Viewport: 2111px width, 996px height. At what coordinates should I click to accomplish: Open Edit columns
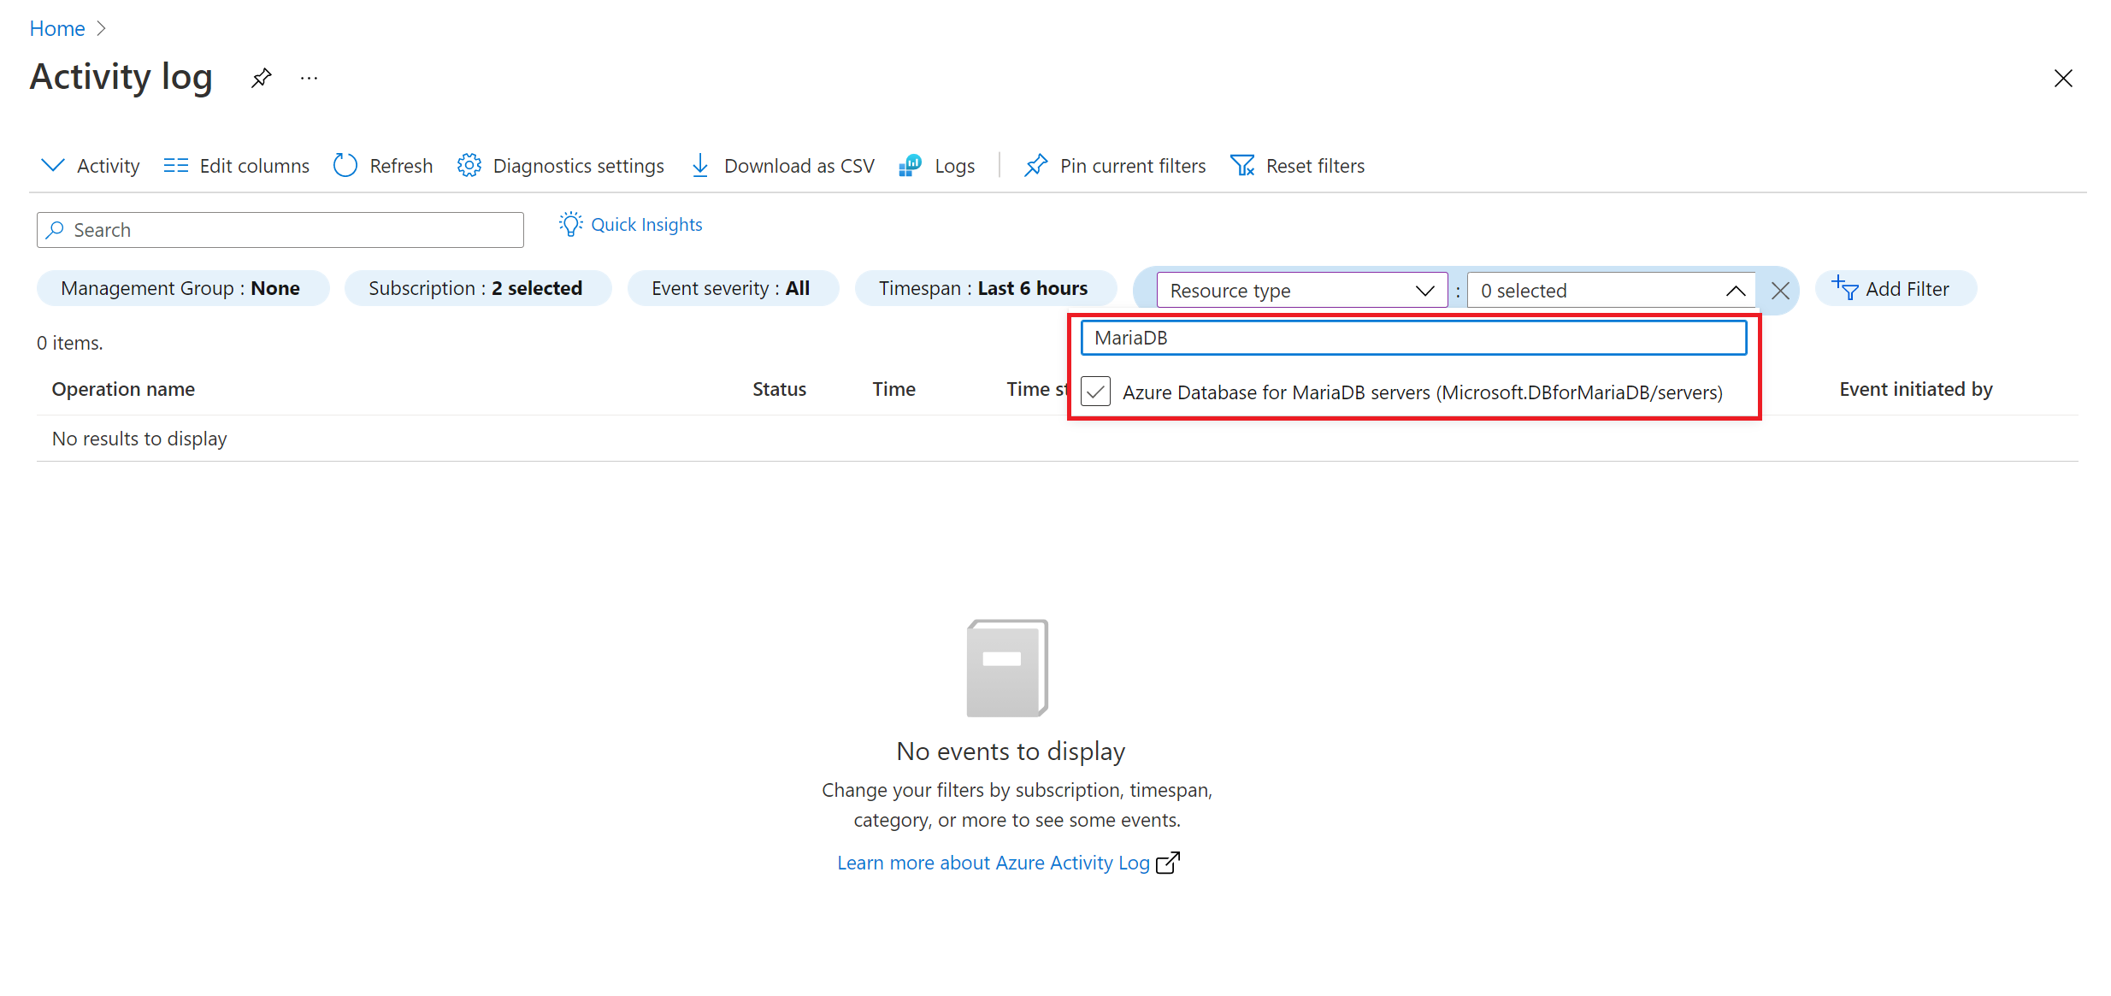pyautogui.click(x=236, y=165)
